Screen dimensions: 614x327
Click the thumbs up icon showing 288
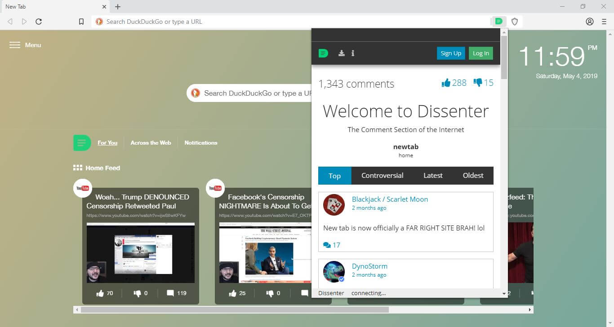446,83
